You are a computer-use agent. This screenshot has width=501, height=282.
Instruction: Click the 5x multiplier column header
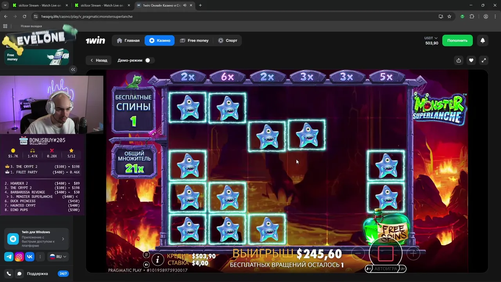click(x=386, y=77)
